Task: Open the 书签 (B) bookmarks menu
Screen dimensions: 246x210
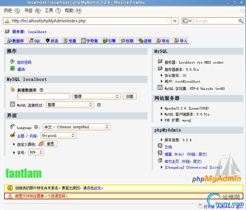Action: 33,11
